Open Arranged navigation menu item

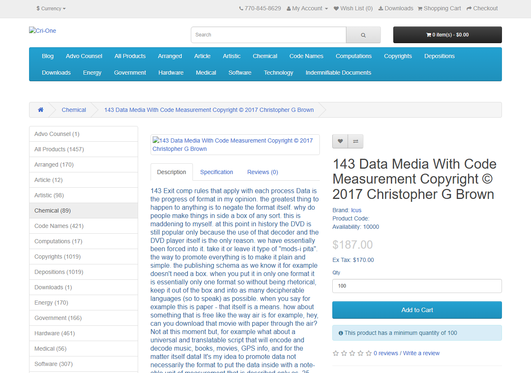(170, 56)
